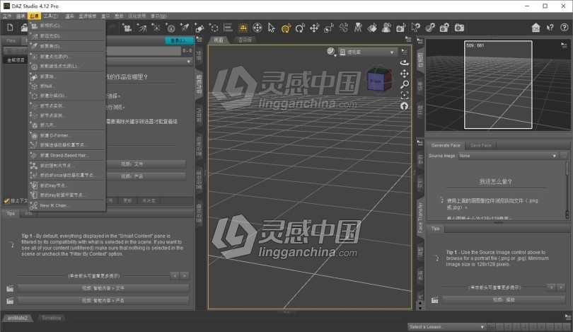Choose New D-Former menu entry

point(68,135)
